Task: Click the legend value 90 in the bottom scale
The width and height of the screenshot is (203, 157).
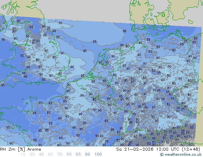Action: 69,154
